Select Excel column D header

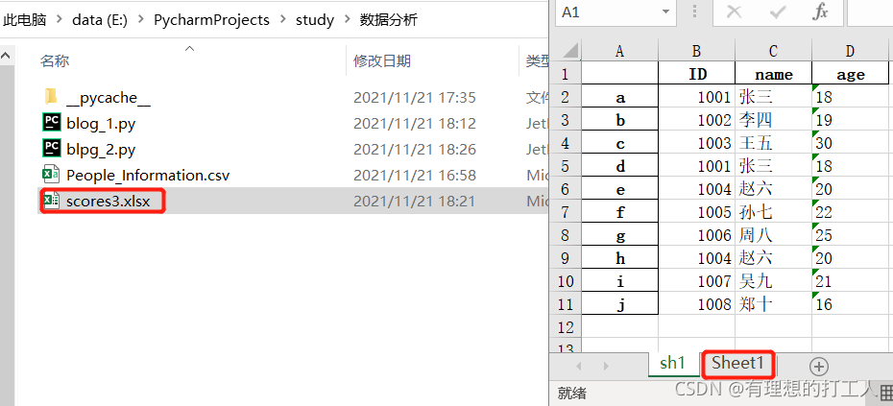coord(851,51)
